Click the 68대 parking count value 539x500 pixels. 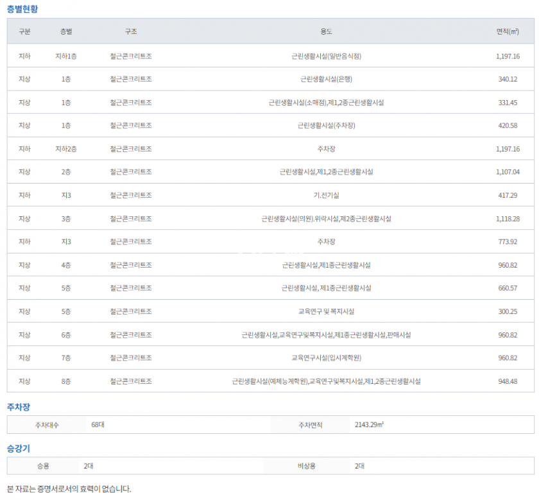98,424
